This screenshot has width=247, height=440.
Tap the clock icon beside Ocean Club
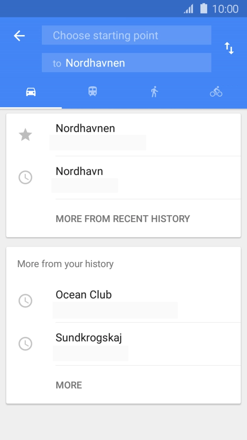25,301
